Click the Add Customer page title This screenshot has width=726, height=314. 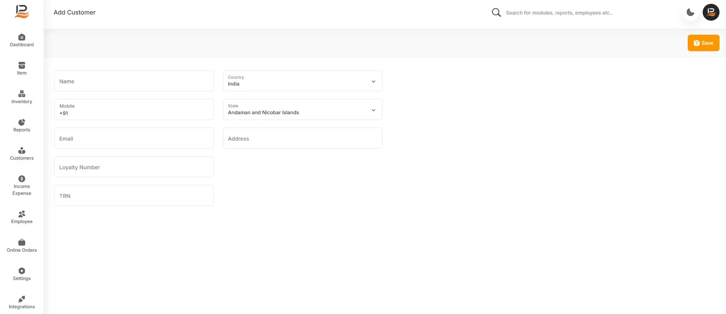pos(75,12)
